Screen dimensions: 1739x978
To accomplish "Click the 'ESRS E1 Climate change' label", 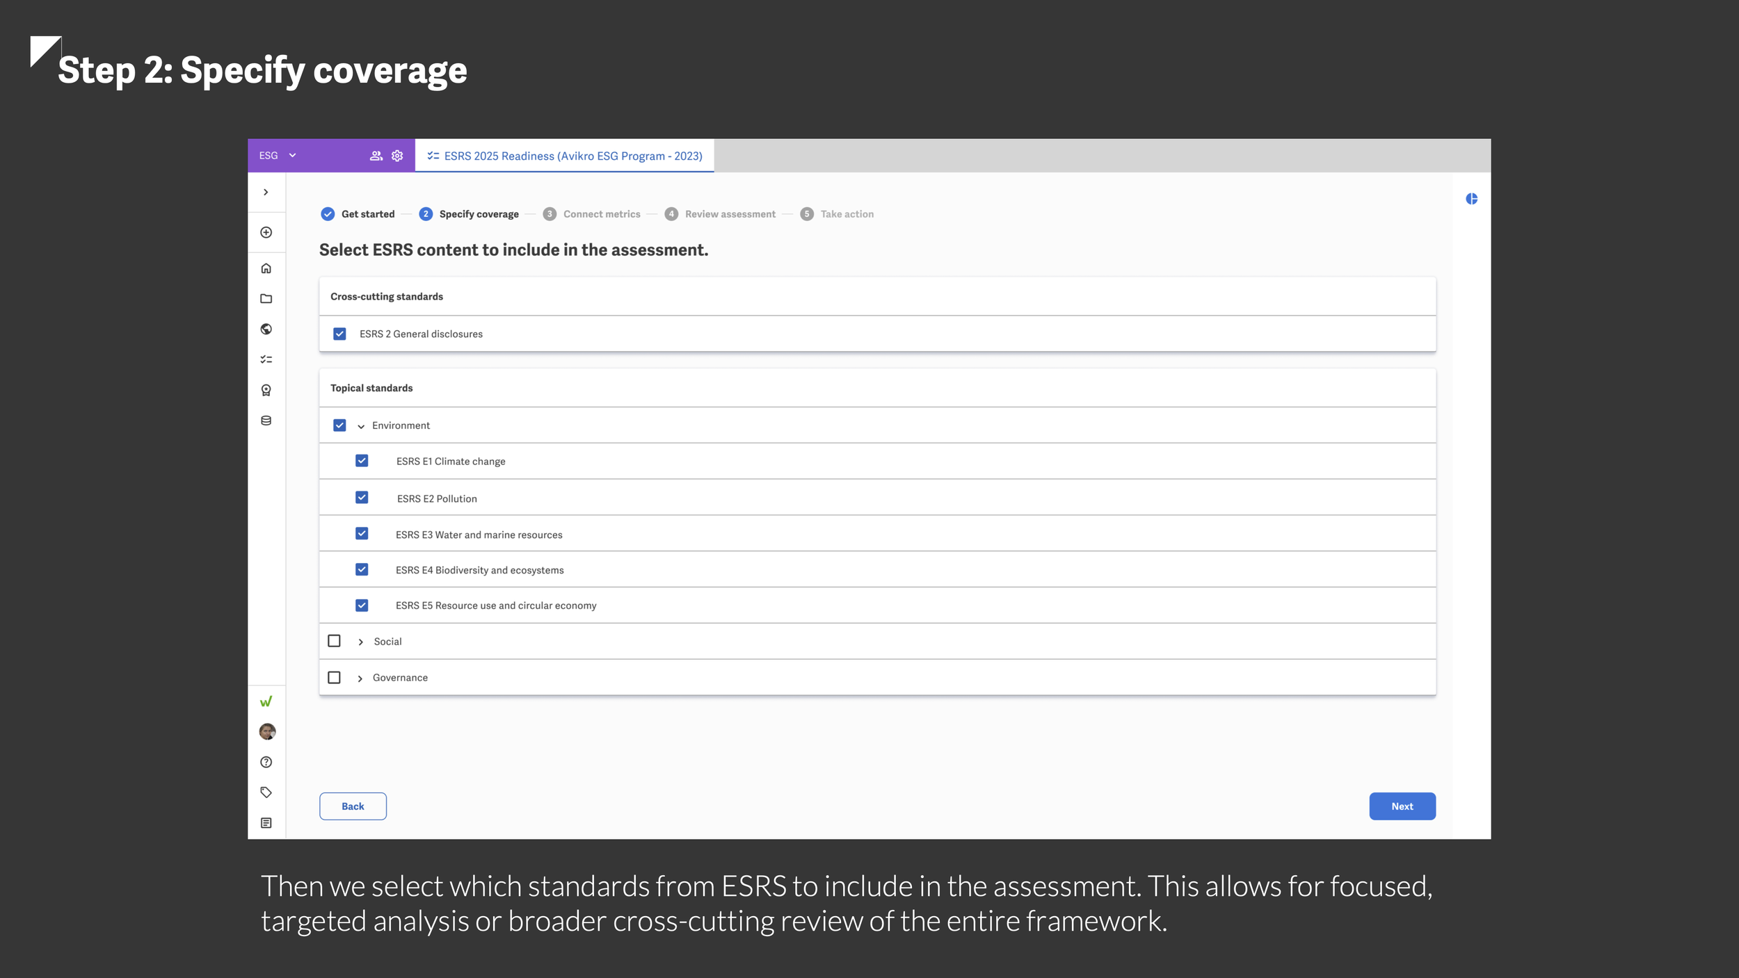I will point(451,462).
